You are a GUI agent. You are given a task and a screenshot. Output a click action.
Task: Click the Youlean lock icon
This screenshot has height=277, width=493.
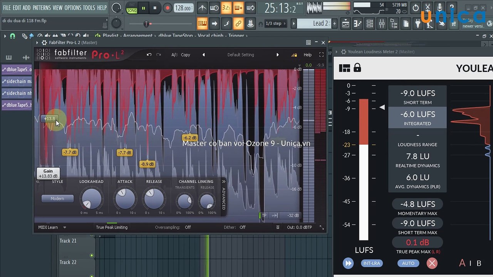[357, 68]
